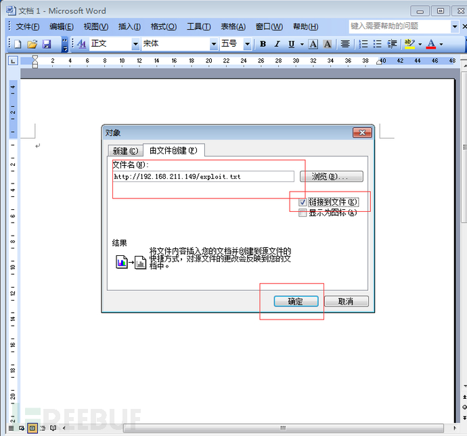This screenshot has height=436, width=467.
Task: Apply character shading A icon
Action: click(x=328, y=44)
